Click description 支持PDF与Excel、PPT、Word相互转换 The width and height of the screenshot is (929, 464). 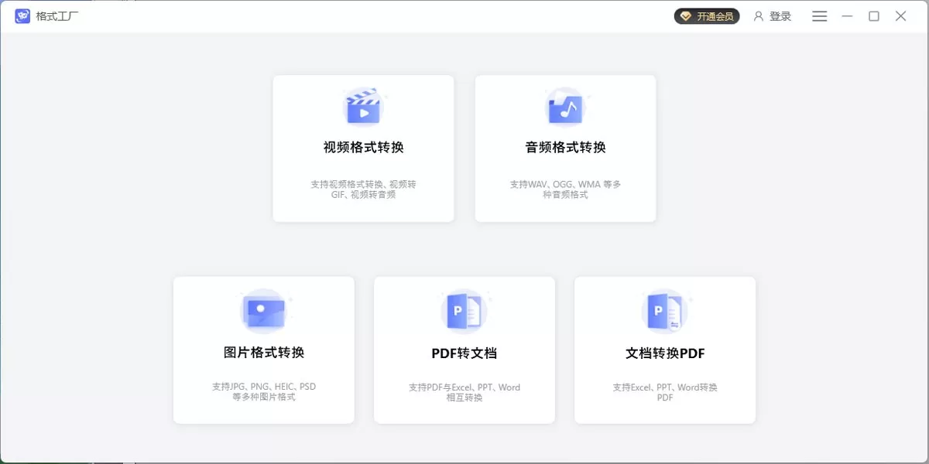click(464, 393)
